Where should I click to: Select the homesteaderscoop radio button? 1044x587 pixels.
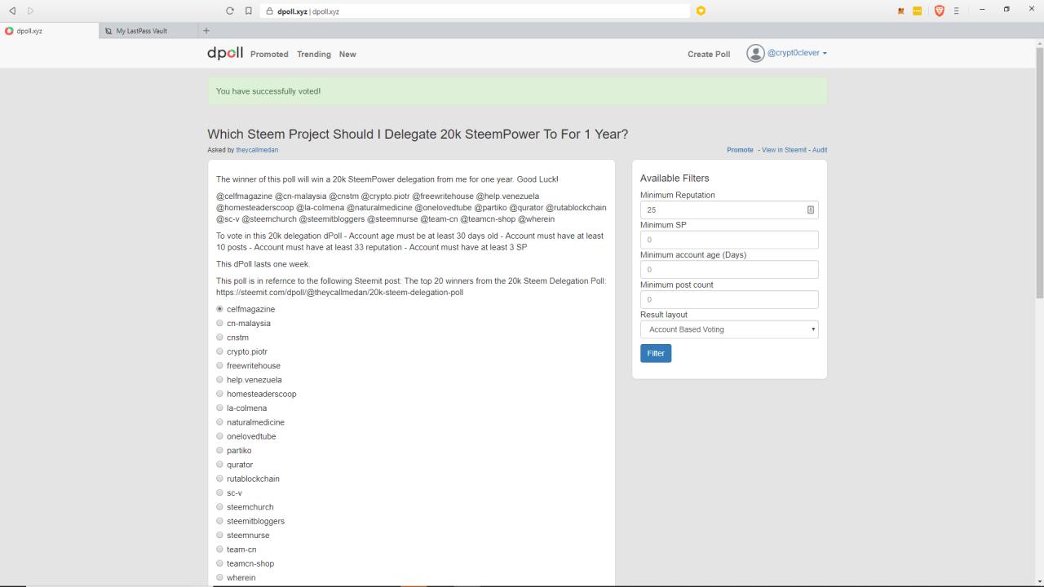219,394
